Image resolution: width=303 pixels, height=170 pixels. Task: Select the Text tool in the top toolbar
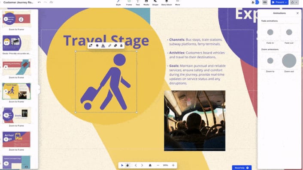click(138, 3)
